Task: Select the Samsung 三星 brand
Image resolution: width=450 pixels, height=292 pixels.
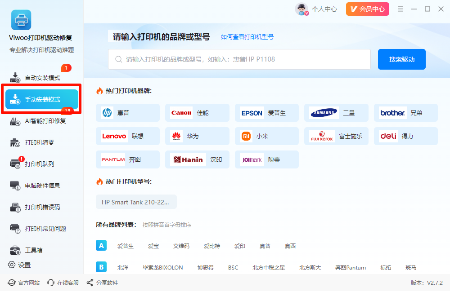Action: point(336,113)
